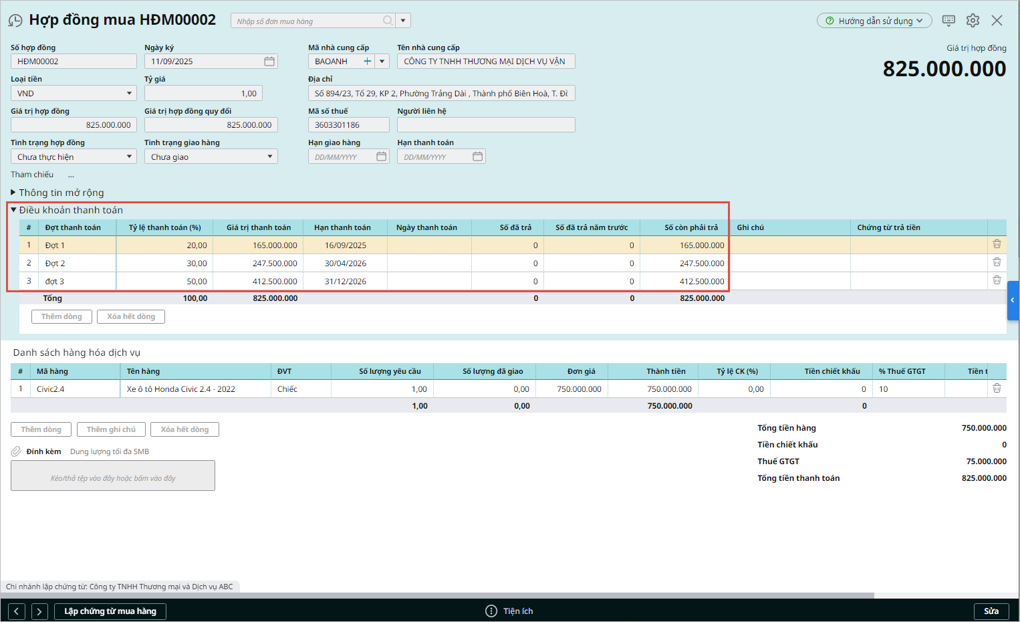Viewport: 1020px width, 622px height.
Task: Click the contract history clock icon
Action: pos(15,21)
